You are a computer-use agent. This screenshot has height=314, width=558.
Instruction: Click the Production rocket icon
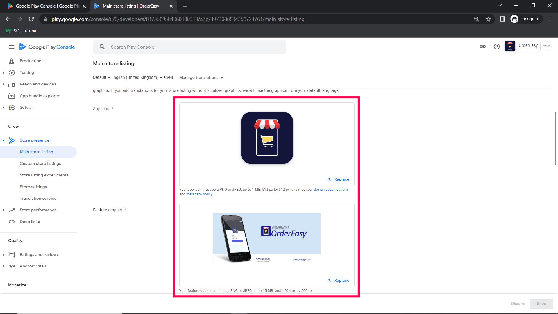(12, 61)
